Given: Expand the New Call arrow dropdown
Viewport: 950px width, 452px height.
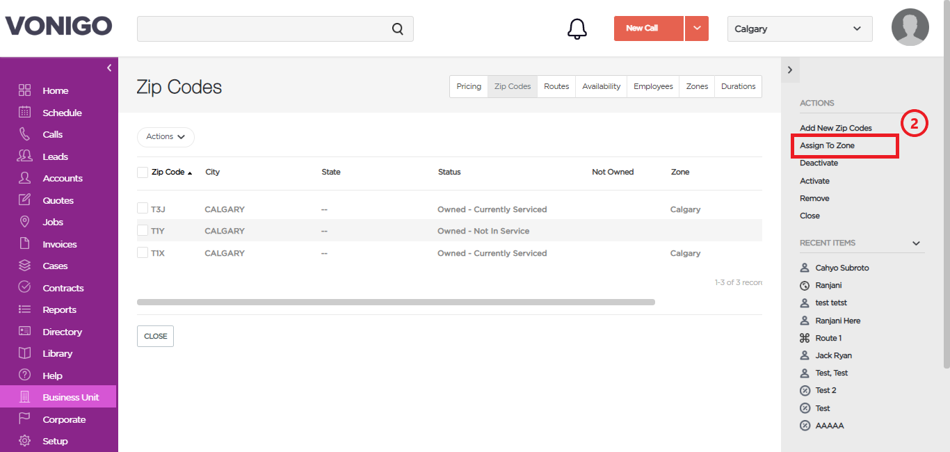Looking at the screenshot, I should 697,29.
